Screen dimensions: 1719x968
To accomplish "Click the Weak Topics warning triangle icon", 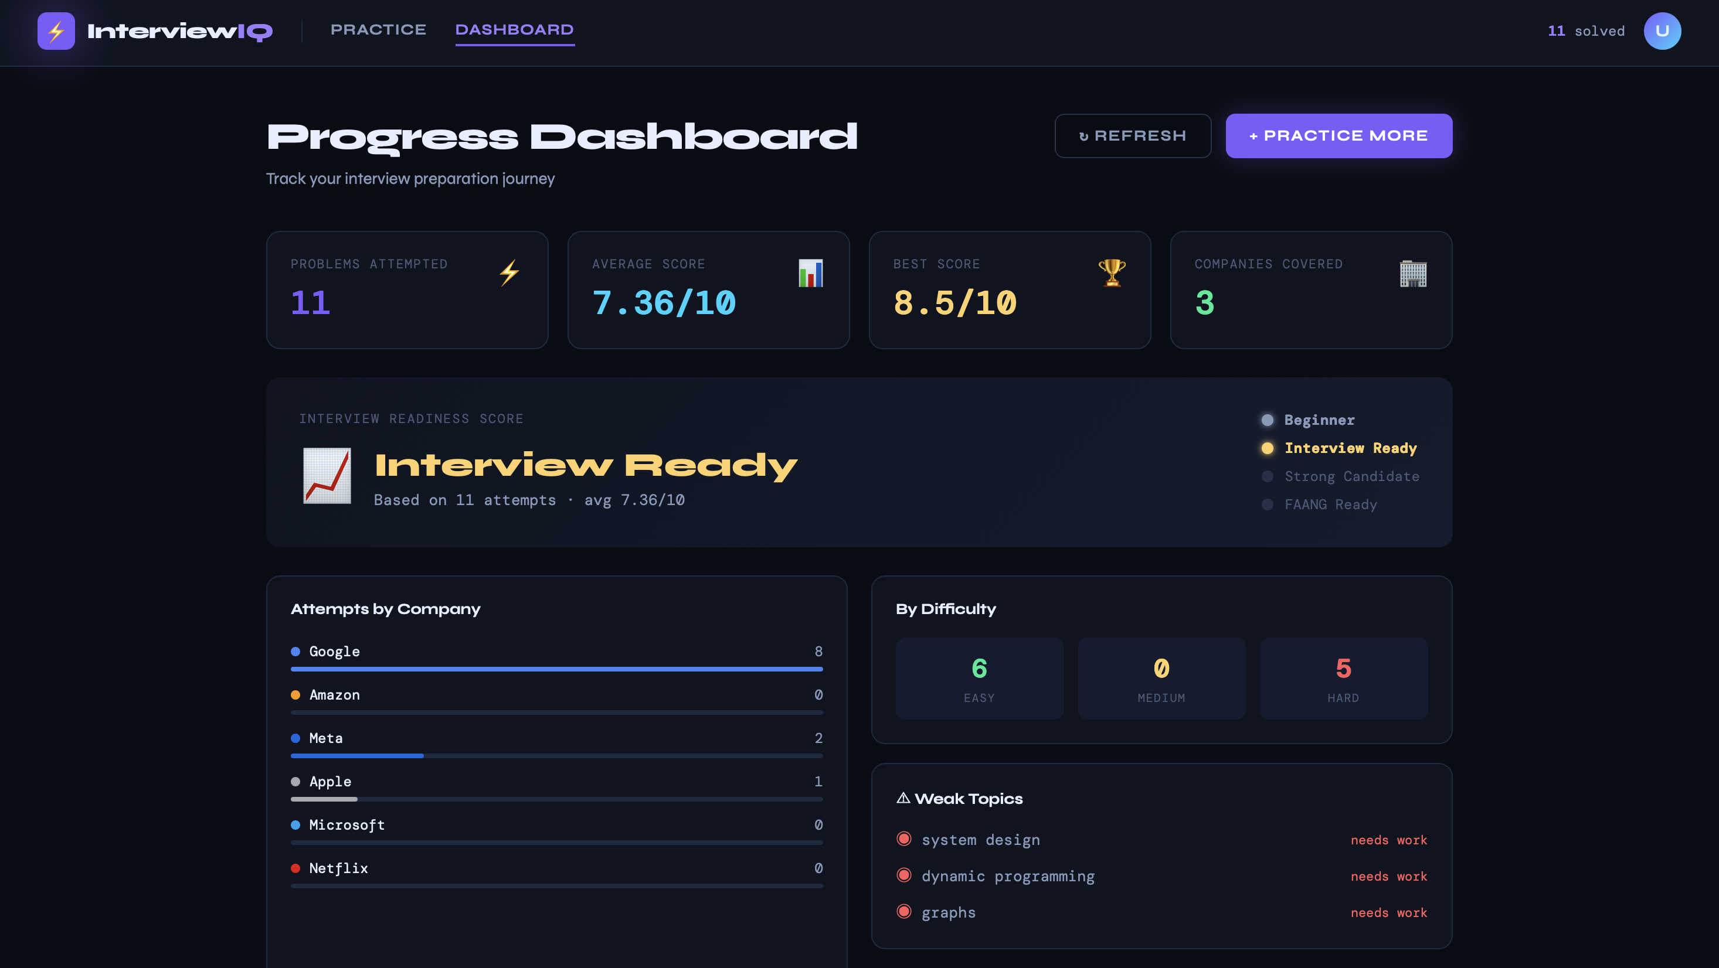I will pos(903,798).
